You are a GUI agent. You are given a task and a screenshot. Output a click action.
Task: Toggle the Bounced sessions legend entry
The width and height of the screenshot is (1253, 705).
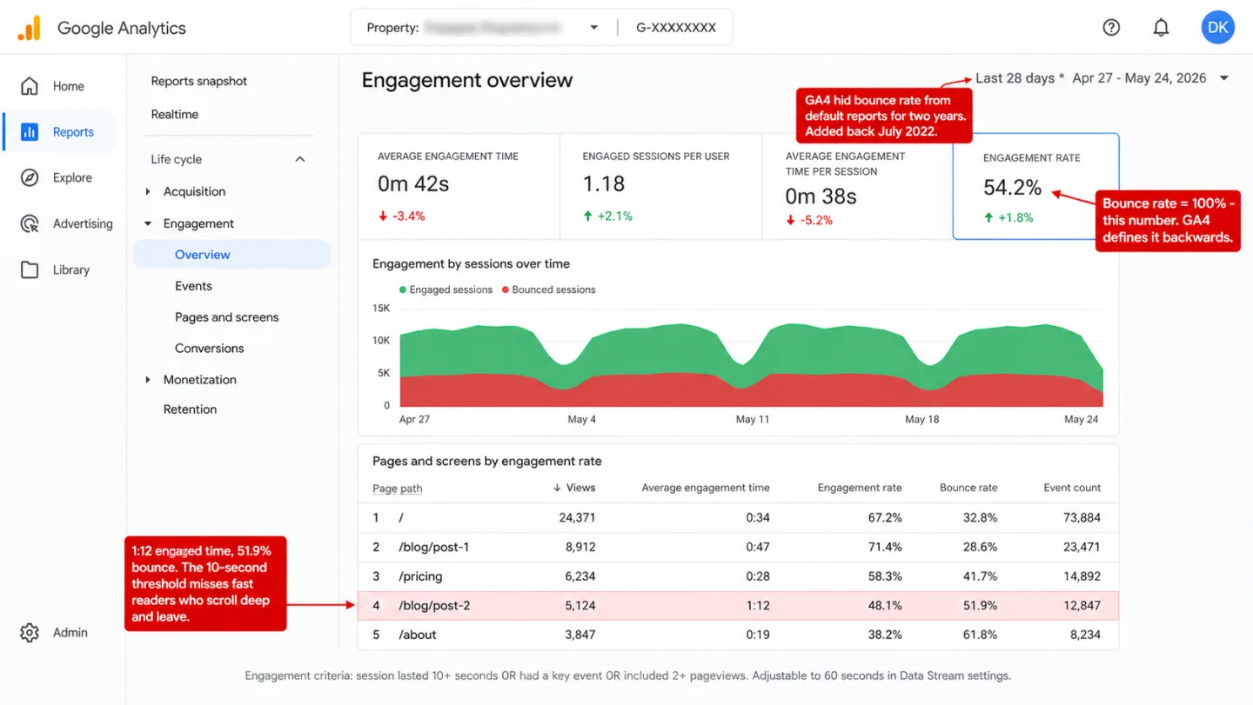pos(549,289)
